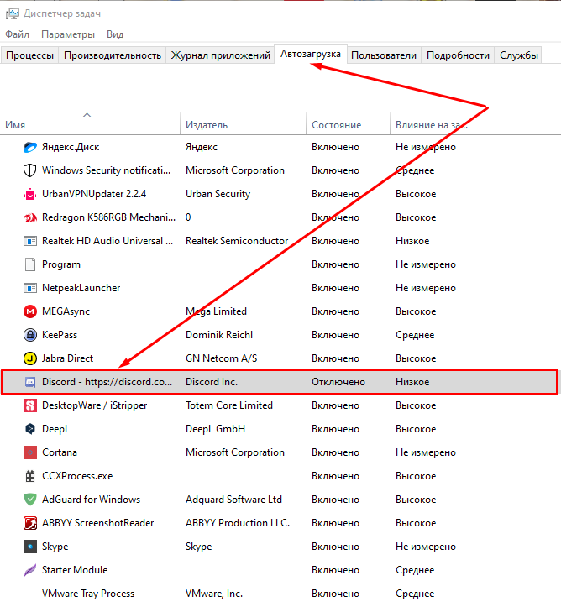
Task: Click the Discord icon in list
Action: click(x=30, y=382)
